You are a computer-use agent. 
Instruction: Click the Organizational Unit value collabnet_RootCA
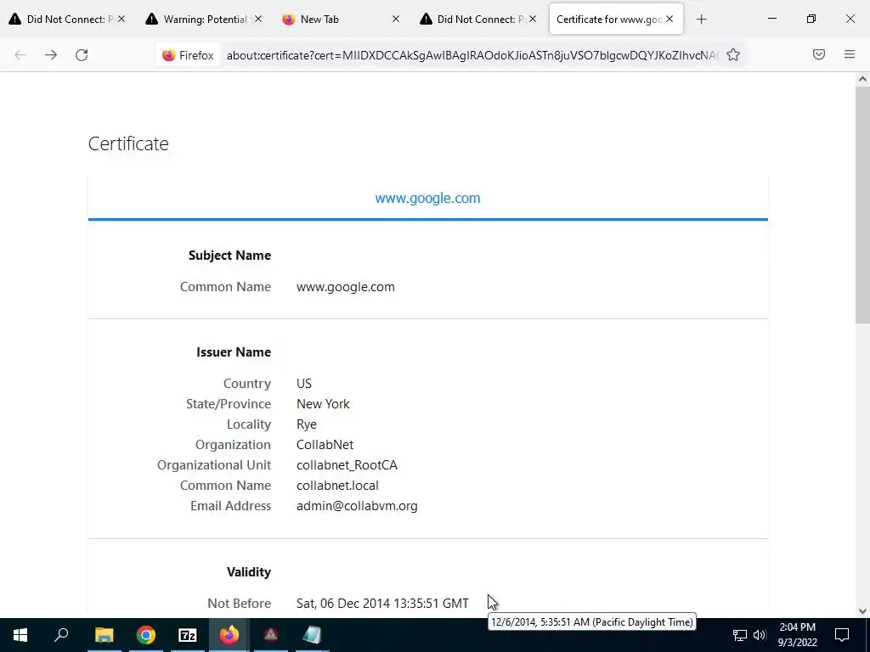tap(347, 465)
